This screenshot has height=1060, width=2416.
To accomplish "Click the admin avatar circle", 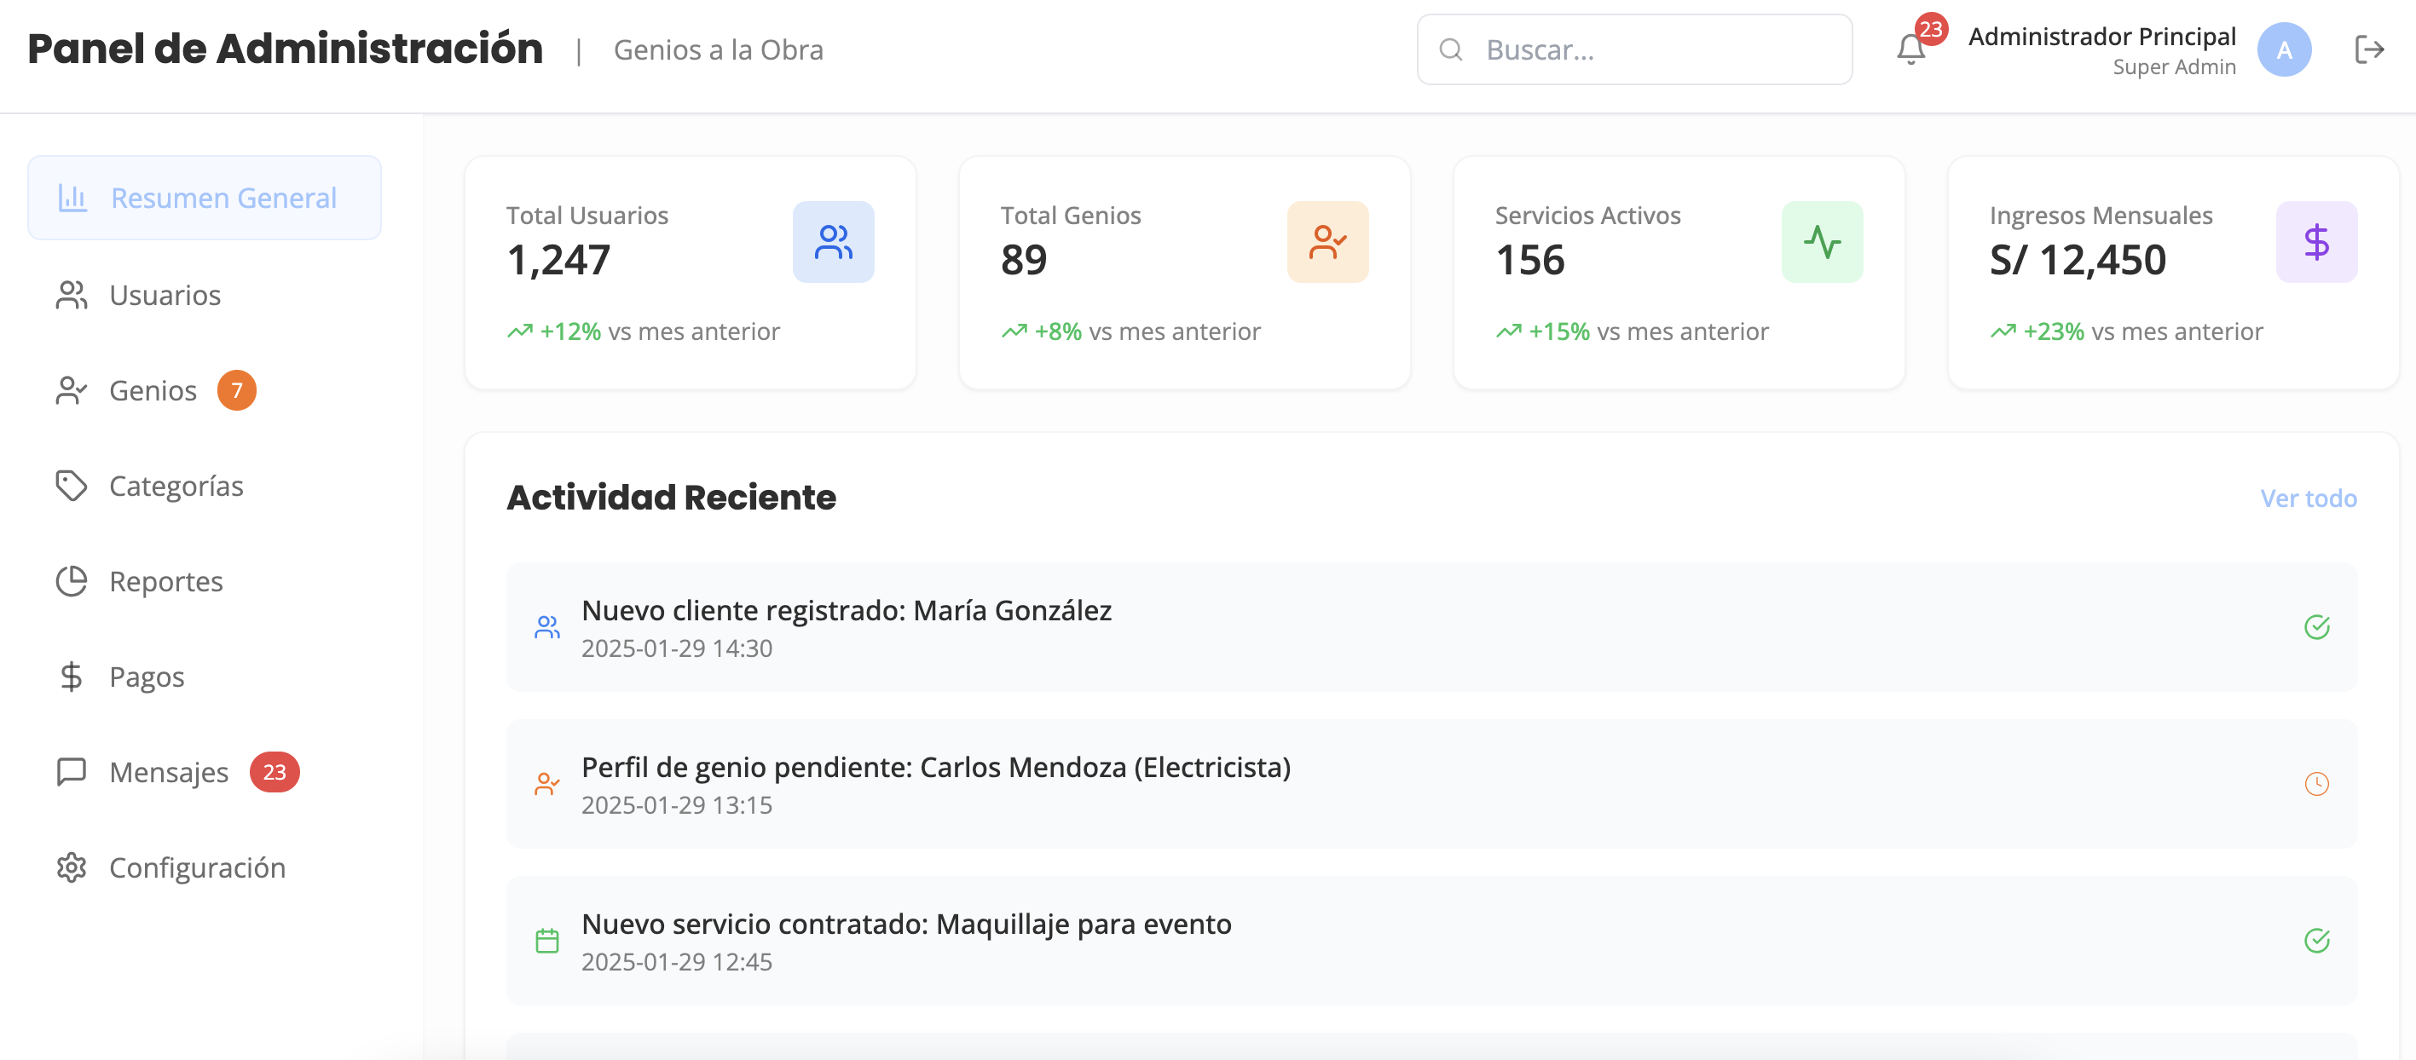I will point(2283,49).
